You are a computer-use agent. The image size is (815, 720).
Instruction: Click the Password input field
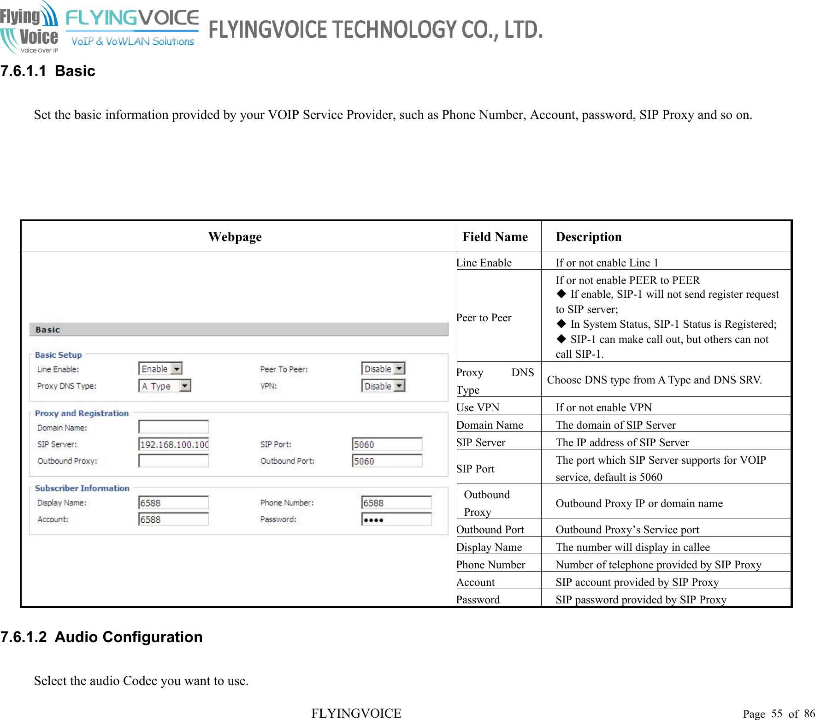[x=396, y=519]
